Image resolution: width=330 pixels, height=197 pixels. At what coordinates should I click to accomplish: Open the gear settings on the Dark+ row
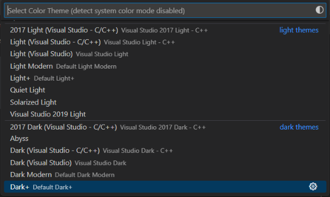tap(313, 187)
